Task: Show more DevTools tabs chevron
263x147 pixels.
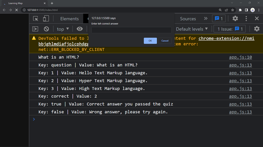Action: (x=206, y=19)
